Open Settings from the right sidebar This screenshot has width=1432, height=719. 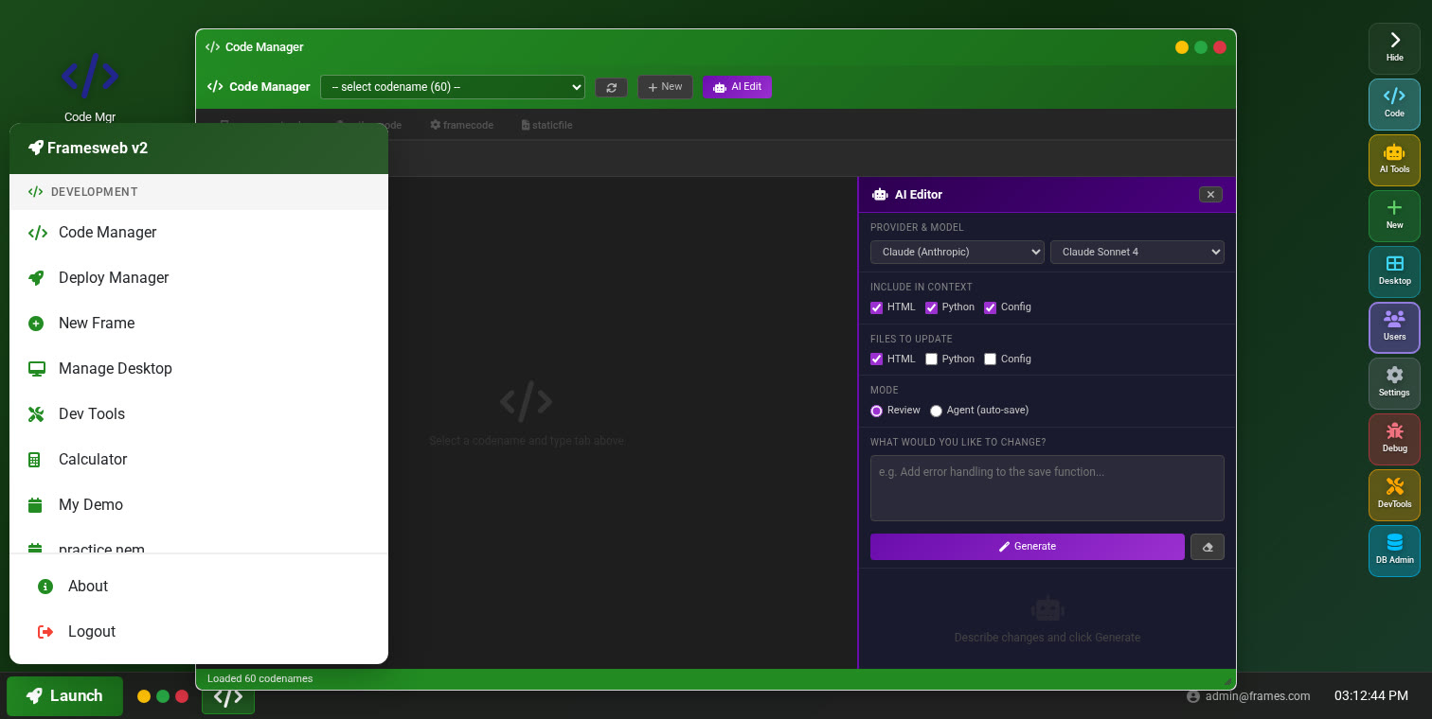click(x=1393, y=383)
